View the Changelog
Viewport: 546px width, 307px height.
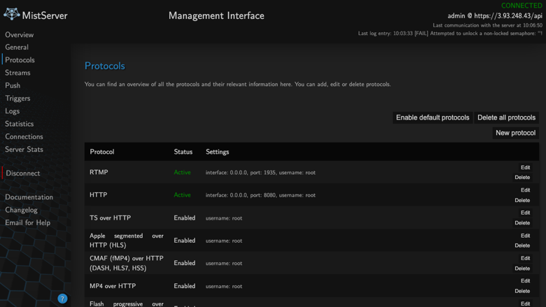click(x=21, y=210)
